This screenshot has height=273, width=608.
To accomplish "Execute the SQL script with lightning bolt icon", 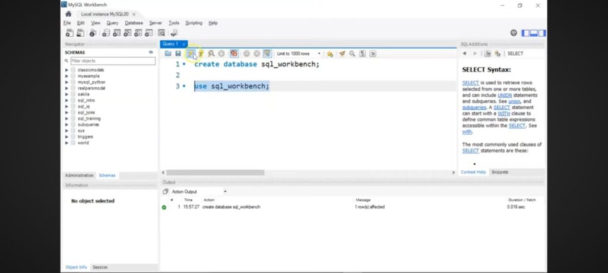I will click(191, 53).
